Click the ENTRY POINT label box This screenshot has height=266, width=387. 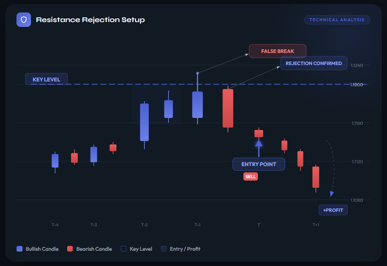tap(259, 164)
